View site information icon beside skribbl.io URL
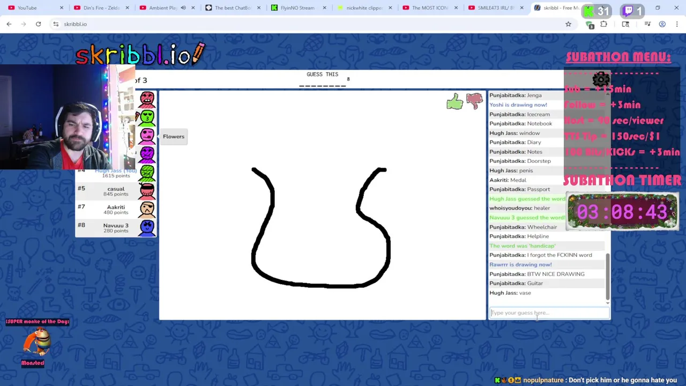 pos(56,24)
